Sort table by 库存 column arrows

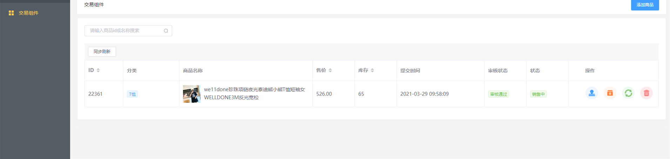(x=372, y=70)
